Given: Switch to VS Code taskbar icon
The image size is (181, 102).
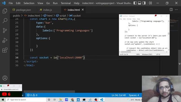Looking at the screenshot, I should pos(102,99).
